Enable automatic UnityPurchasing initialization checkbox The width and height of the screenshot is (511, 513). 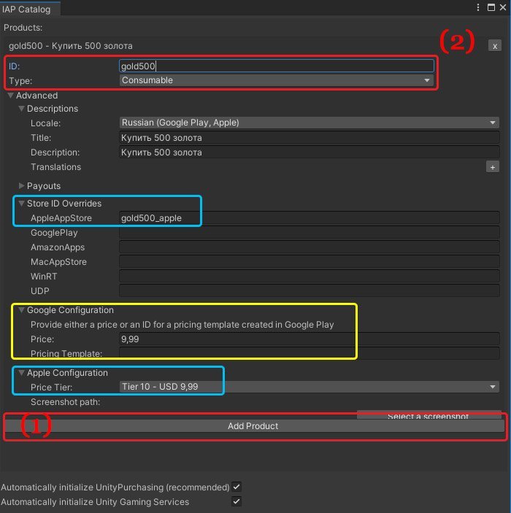[x=236, y=487]
